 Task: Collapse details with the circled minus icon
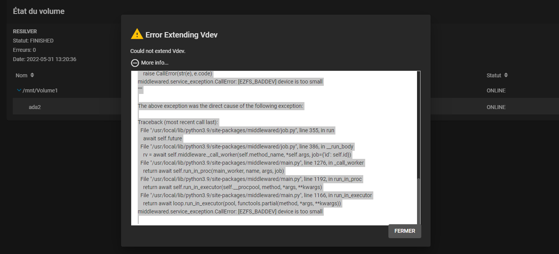click(135, 63)
